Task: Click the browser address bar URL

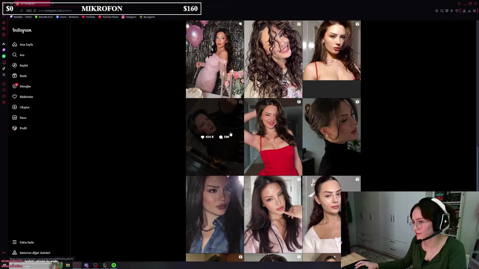Action: (x=55, y=11)
